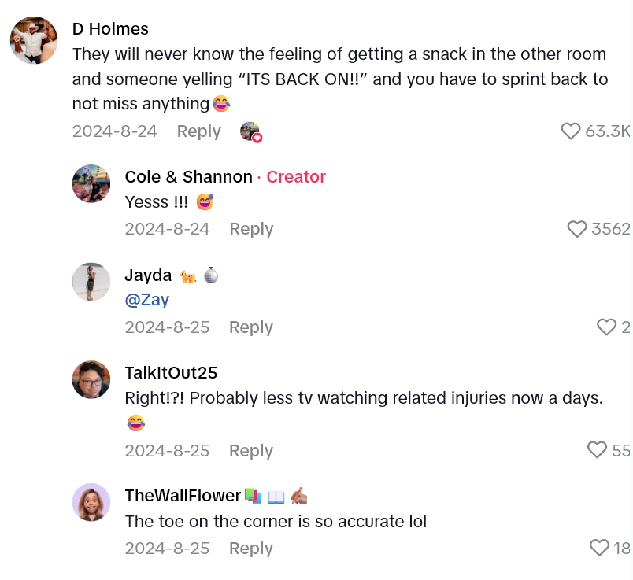The image size is (633, 580).
Task: Open the @Zay mention link
Action: click(x=147, y=300)
